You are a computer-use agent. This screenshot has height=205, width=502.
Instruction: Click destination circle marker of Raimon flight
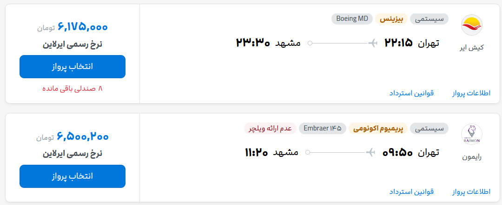tap(308, 152)
